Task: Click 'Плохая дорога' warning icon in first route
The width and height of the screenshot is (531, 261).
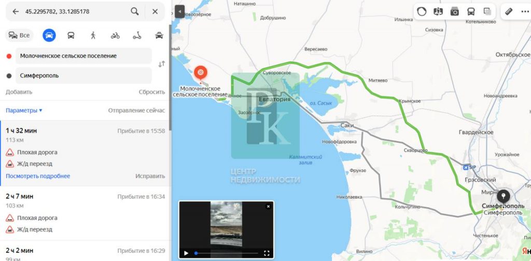Action: pos(10,152)
